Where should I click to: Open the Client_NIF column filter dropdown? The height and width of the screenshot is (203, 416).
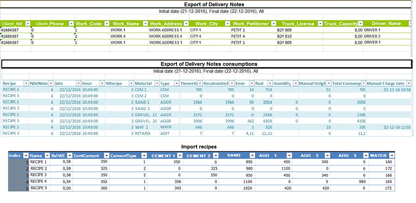[x=28, y=23]
